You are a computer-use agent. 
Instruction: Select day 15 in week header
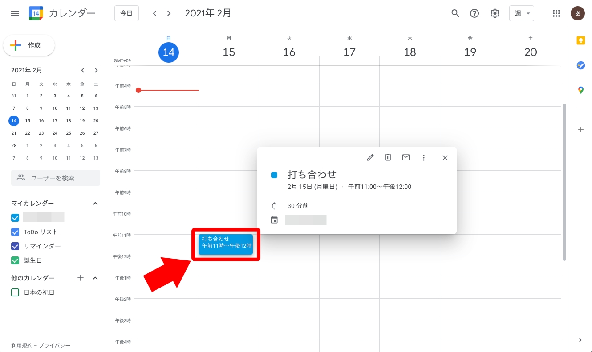[229, 52]
